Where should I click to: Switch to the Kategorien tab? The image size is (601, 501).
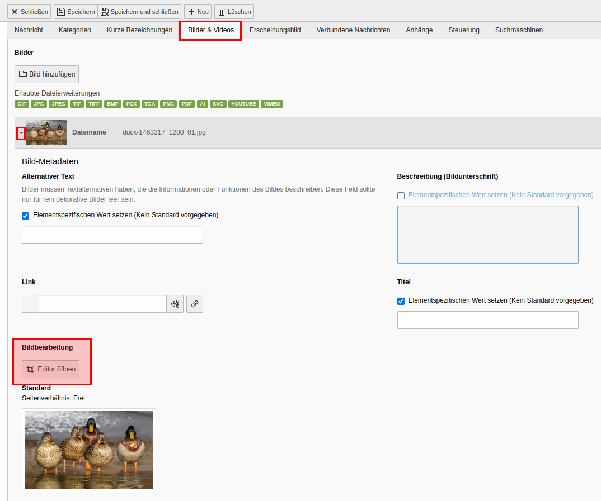click(x=74, y=30)
